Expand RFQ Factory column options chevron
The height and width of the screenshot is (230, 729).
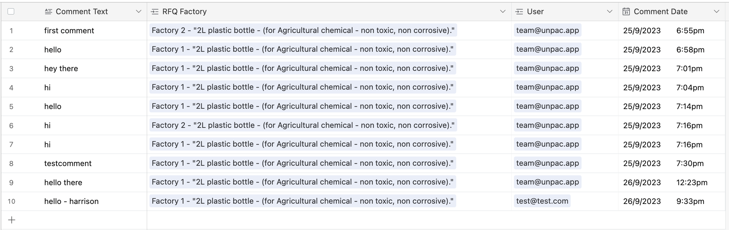pyautogui.click(x=503, y=12)
